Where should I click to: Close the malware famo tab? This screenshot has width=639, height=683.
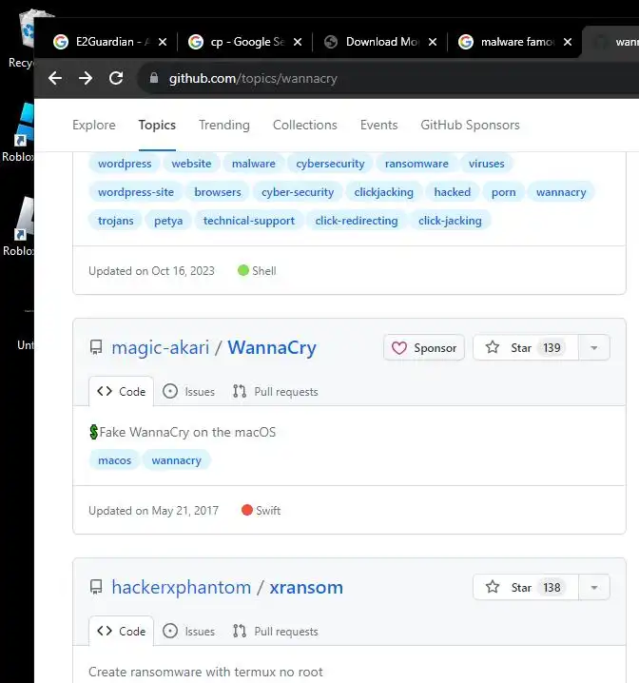point(567,42)
